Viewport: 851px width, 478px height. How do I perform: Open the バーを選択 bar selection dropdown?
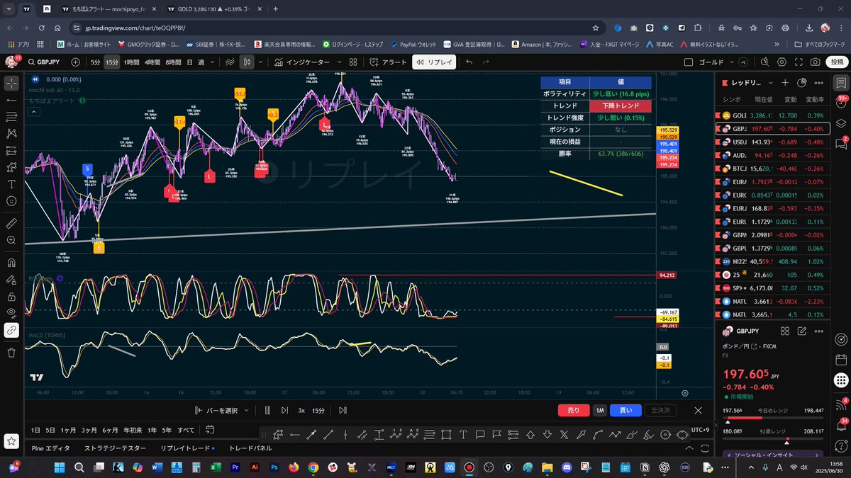(x=222, y=410)
